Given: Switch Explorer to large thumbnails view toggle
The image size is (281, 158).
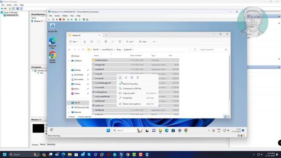Looking at the screenshot, I should [228, 117].
